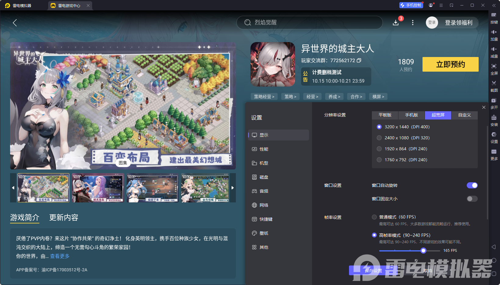Disable 窗口自动旋转 auto-rotate

pos(472,185)
